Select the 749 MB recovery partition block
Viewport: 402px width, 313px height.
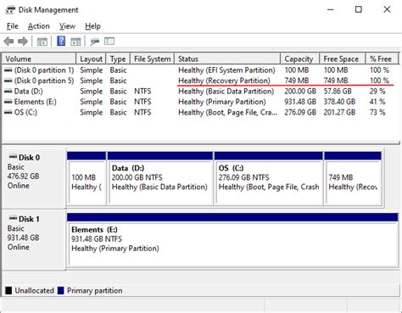[x=353, y=178]
